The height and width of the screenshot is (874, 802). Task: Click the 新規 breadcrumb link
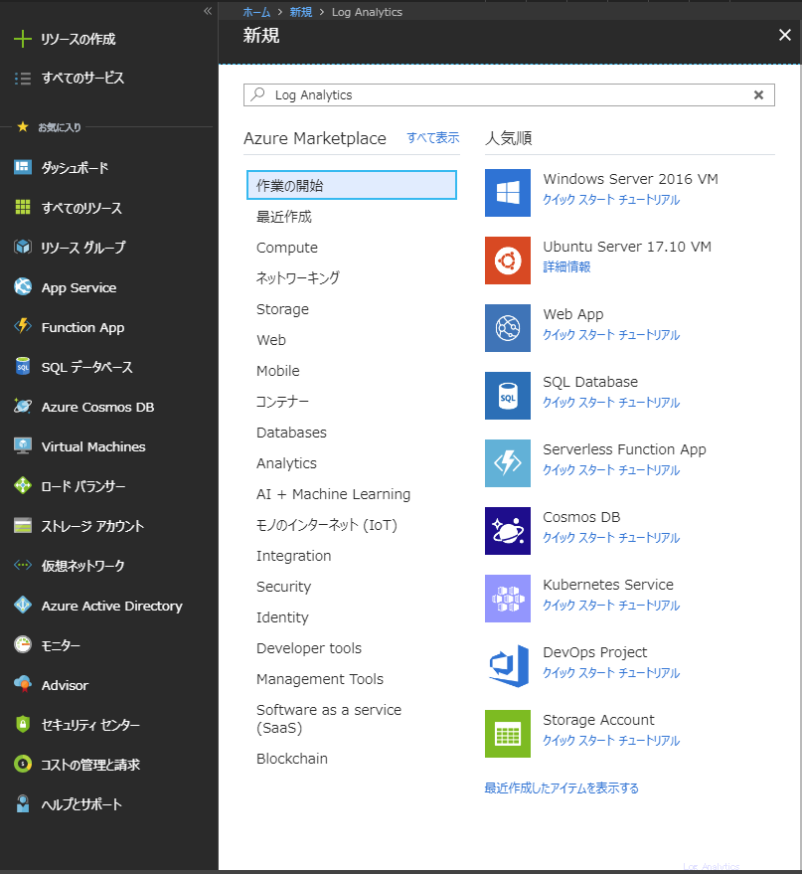(x=301, y=12)
